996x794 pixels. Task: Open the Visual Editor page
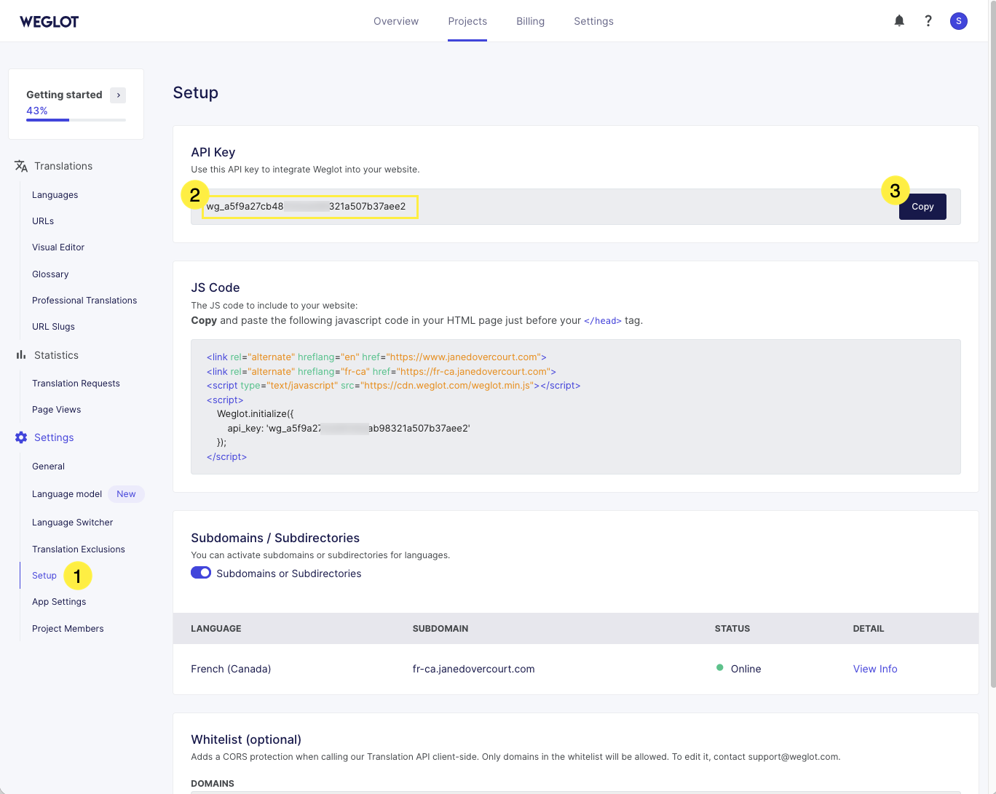[x=58, y=247]
